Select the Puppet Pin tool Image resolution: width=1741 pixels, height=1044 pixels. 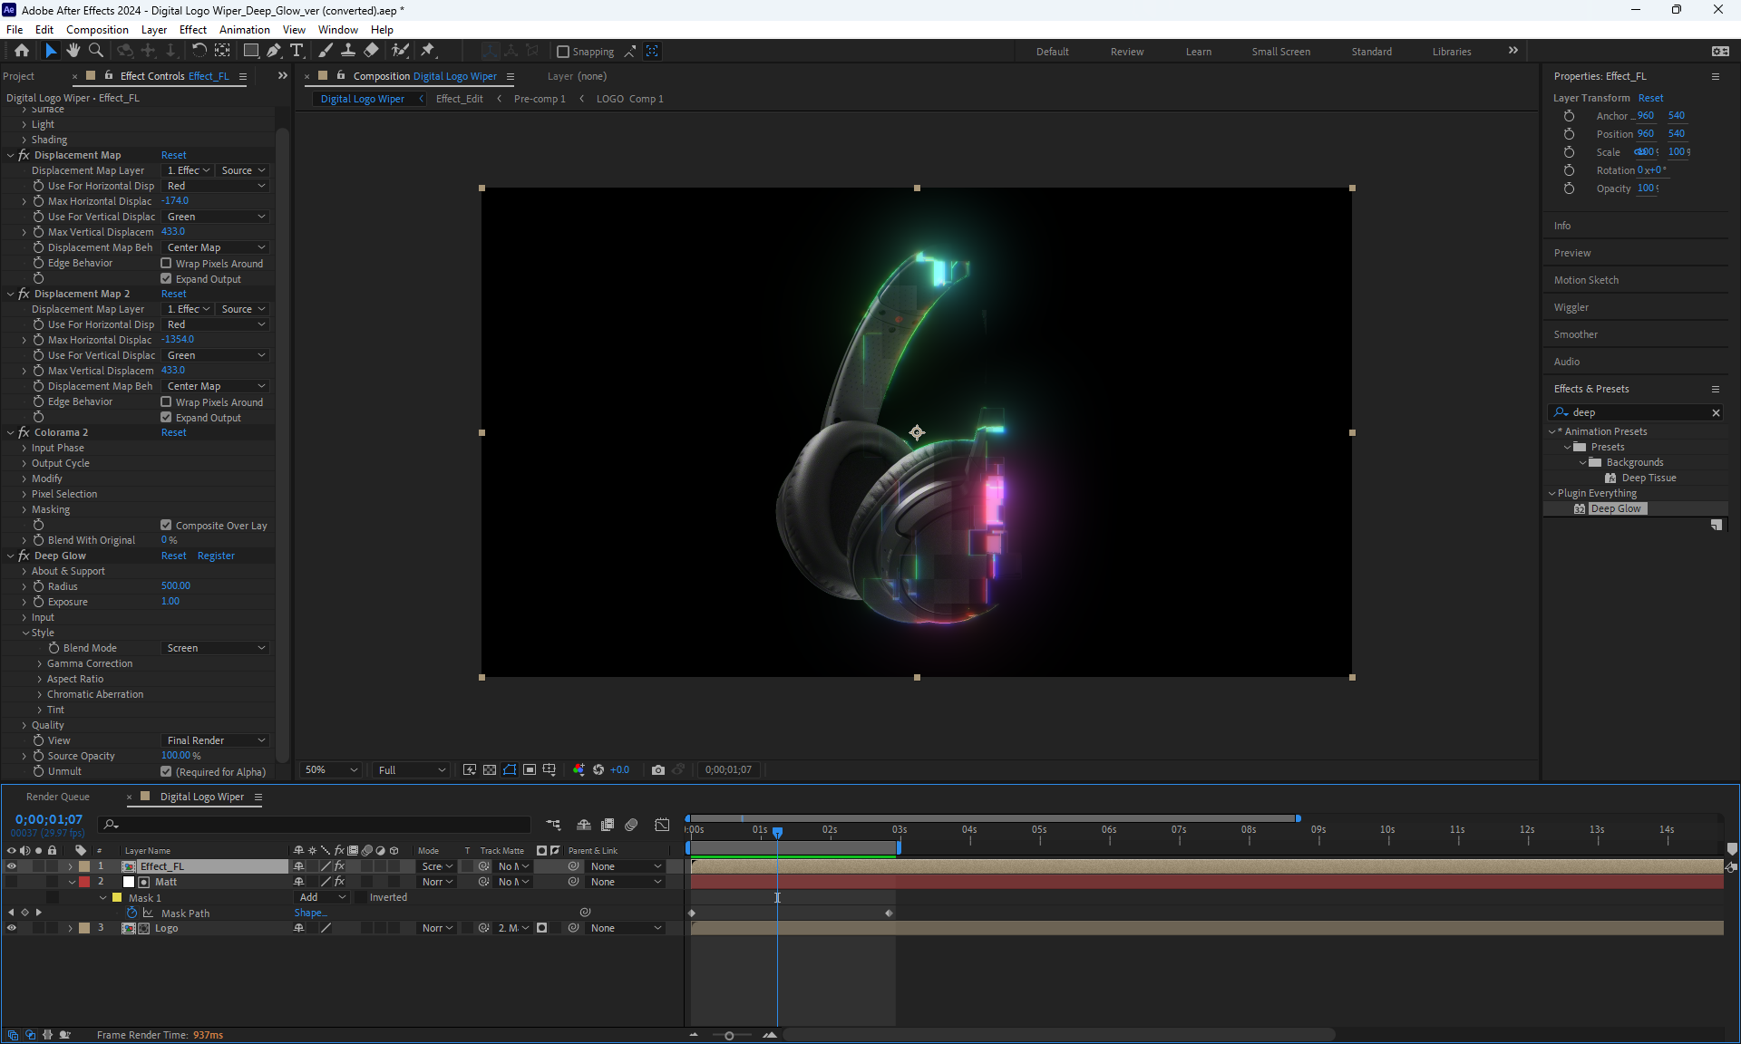(x=428, y=51)
